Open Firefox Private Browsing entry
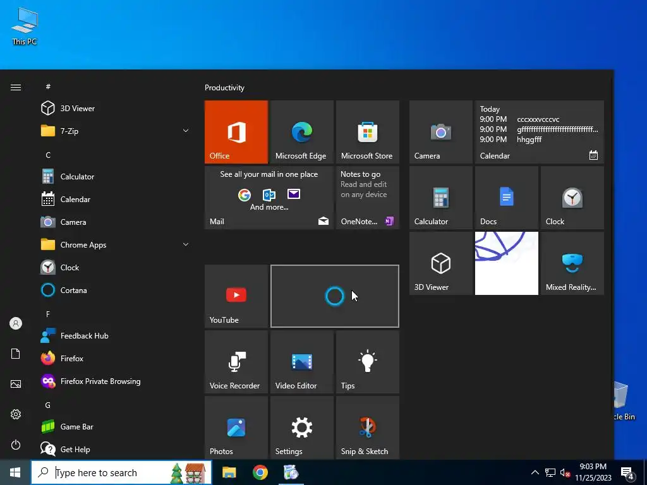 116,381
